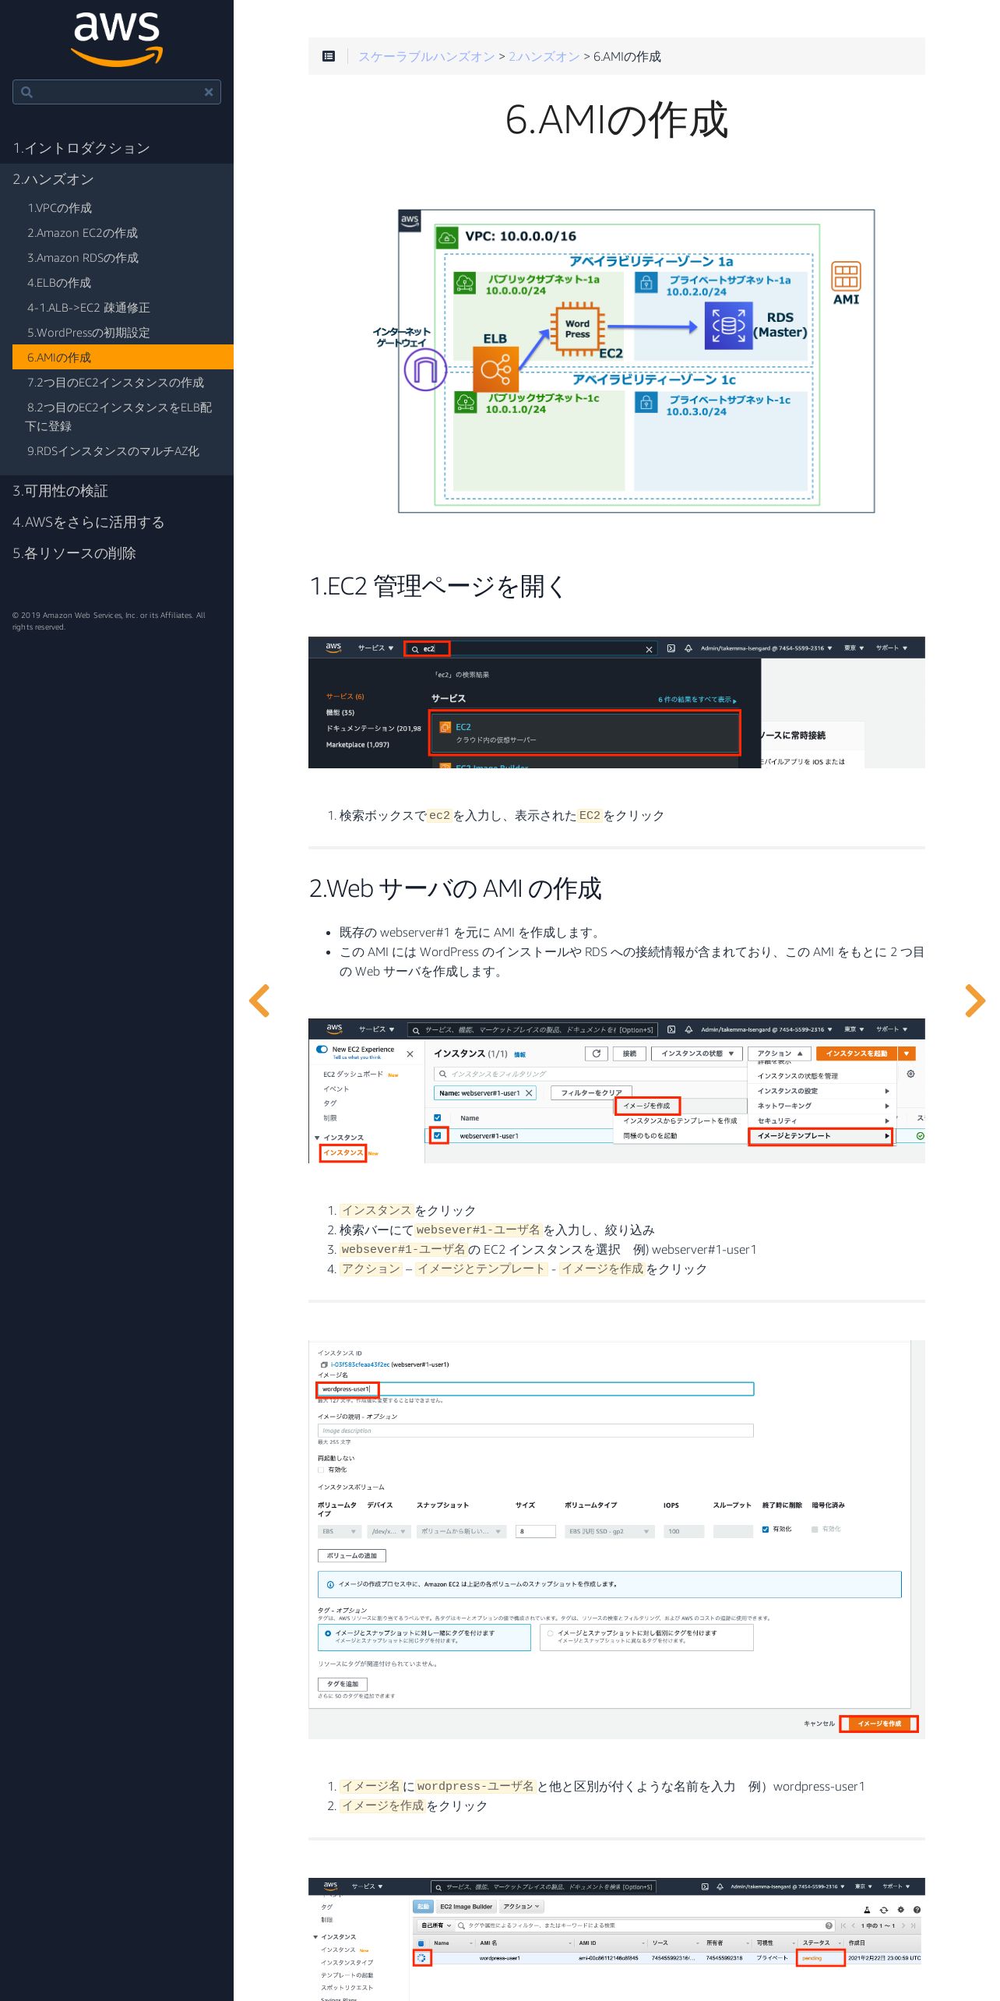
Task: Click the AMI list pending status screenshot
Action: coord(617,1939)
